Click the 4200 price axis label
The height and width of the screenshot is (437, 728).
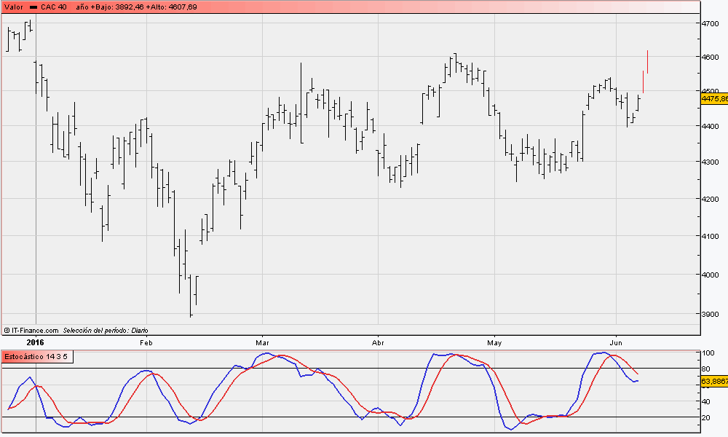tap(711, 198)
